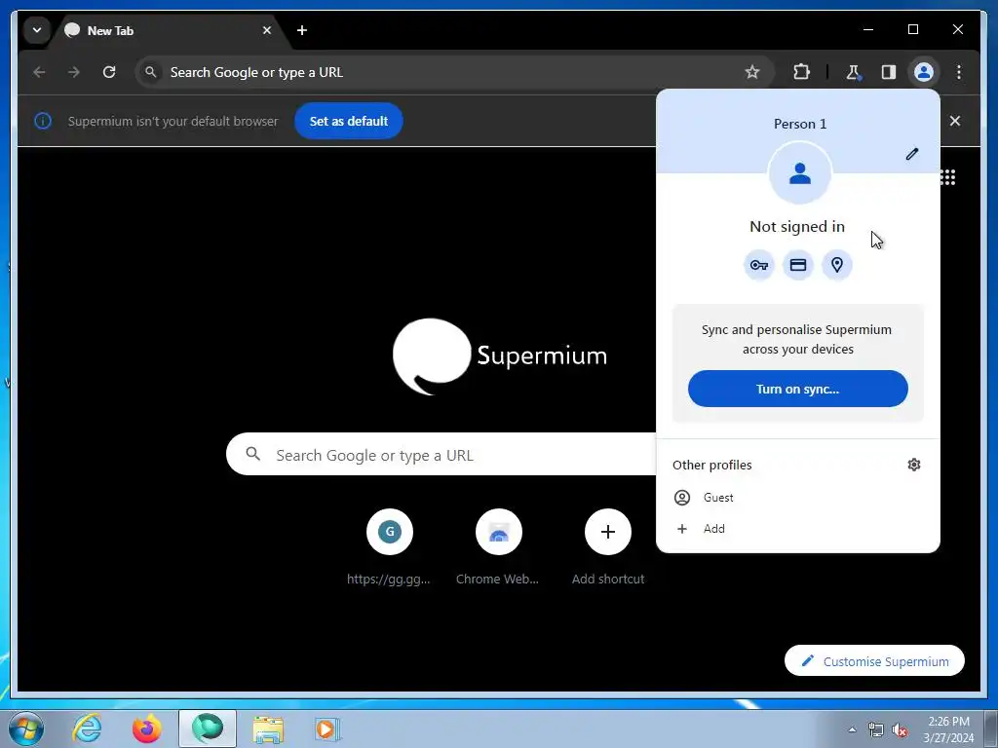Image resolution: width=998 pixels, height=748 pixels.
Task: Focus the address bar URL field
Action: pos(453,72)
